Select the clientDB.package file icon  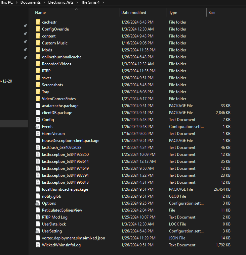[38, 113]
